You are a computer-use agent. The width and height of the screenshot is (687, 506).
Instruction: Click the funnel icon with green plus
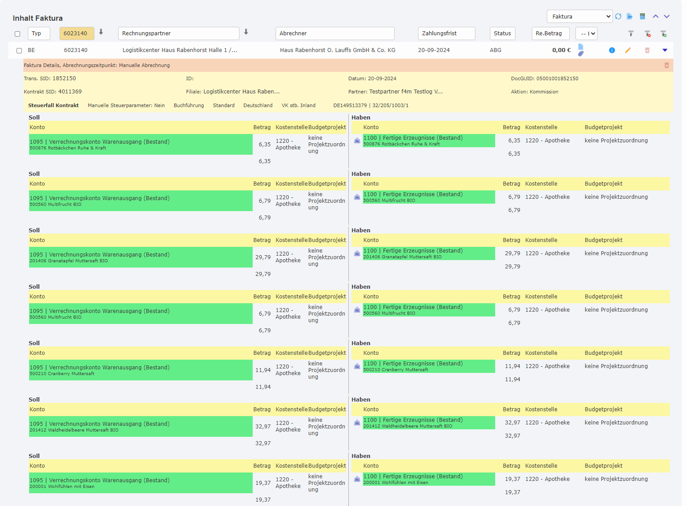(x=663, y=33)
